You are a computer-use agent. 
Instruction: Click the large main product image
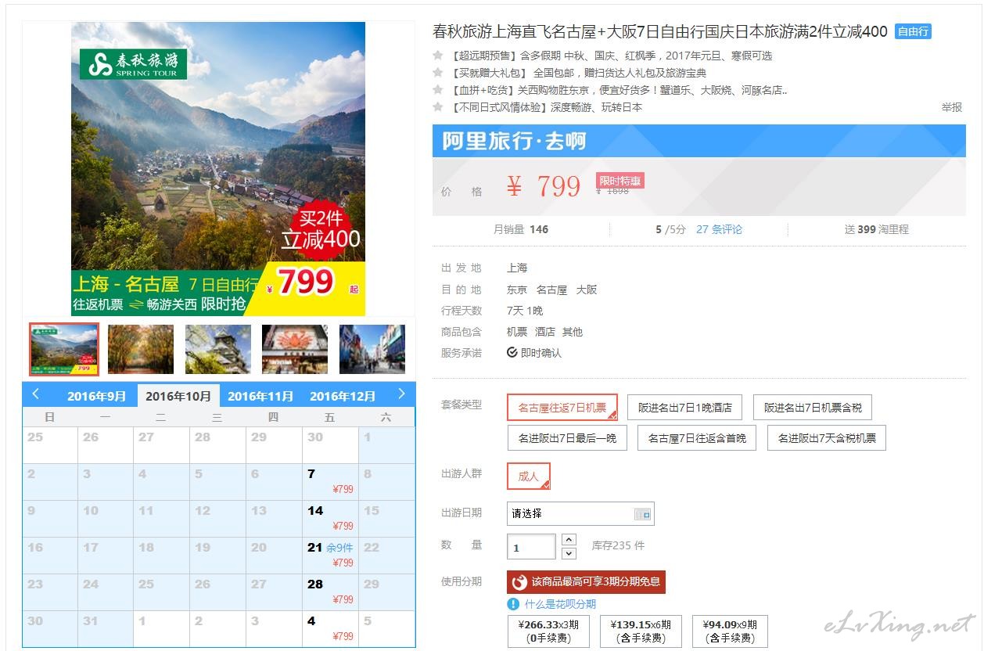tap(218, 169)
